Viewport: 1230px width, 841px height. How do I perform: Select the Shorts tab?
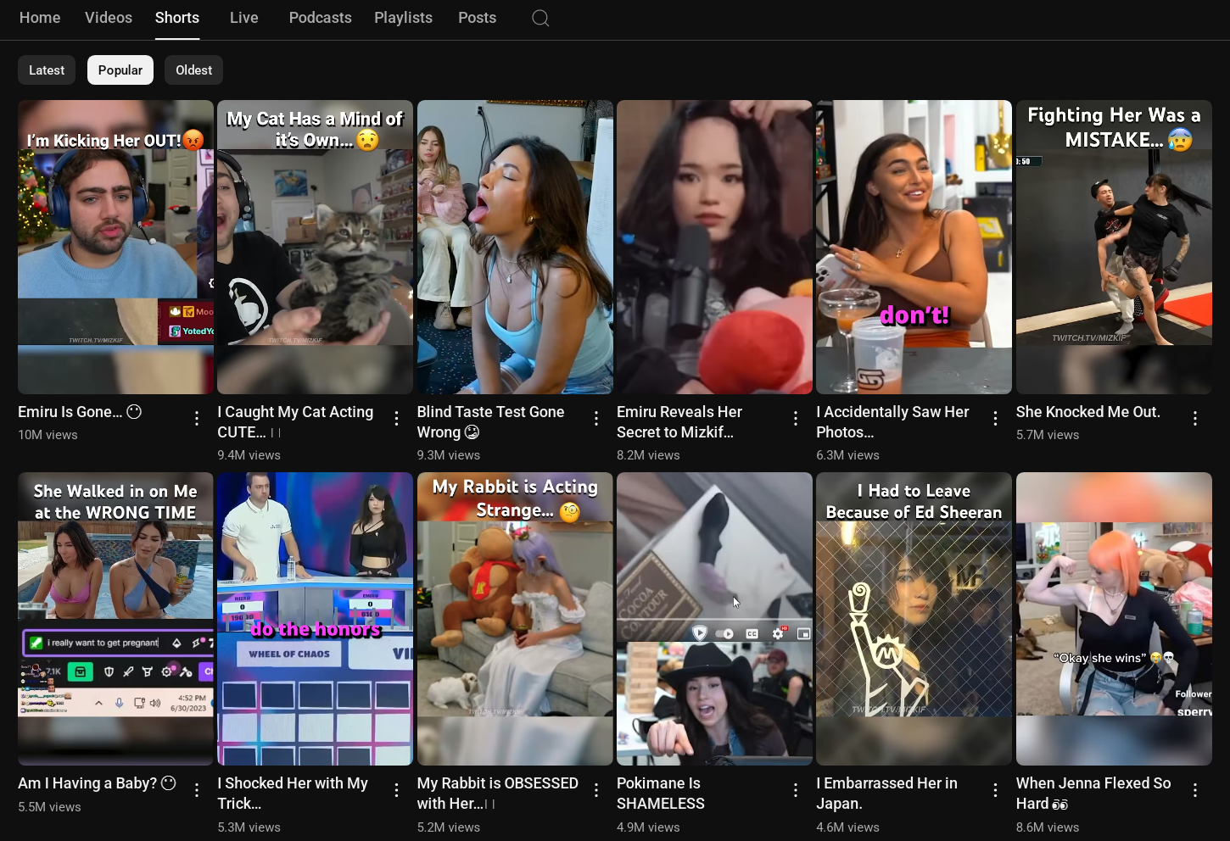177,18
